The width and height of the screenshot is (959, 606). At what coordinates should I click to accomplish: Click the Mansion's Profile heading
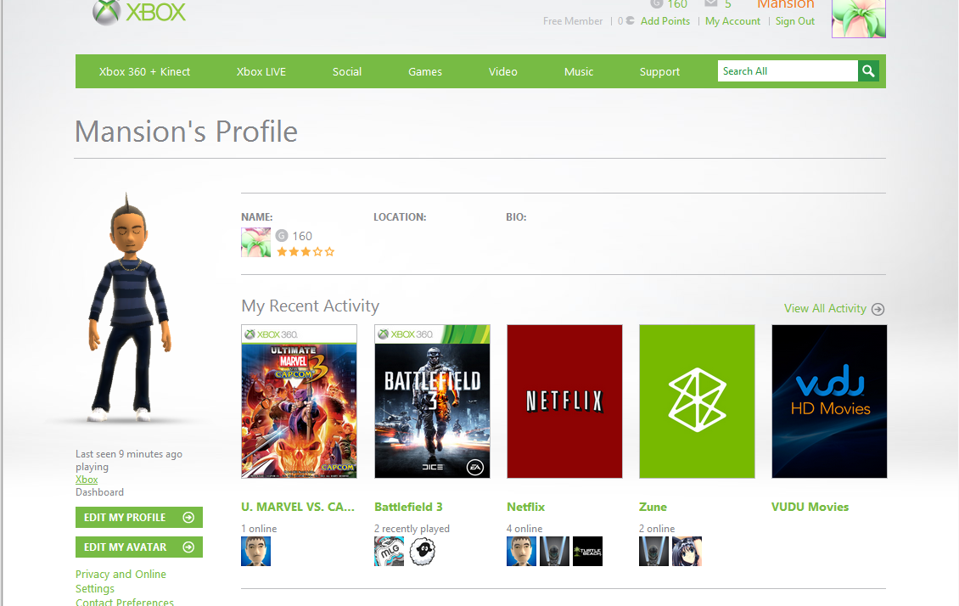coord(186,132)
